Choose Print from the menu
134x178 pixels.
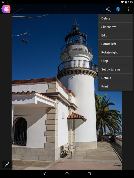(x=116, y=86)
